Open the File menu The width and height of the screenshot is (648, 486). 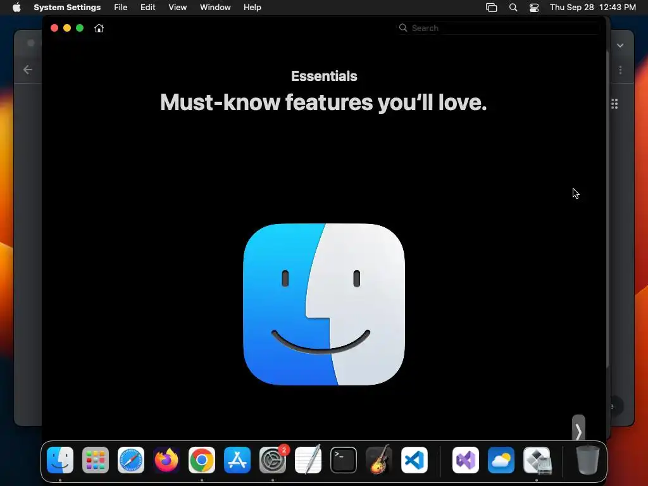coord(121,8)
